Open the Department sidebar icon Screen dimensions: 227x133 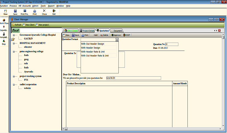click(x=4, y=28)
